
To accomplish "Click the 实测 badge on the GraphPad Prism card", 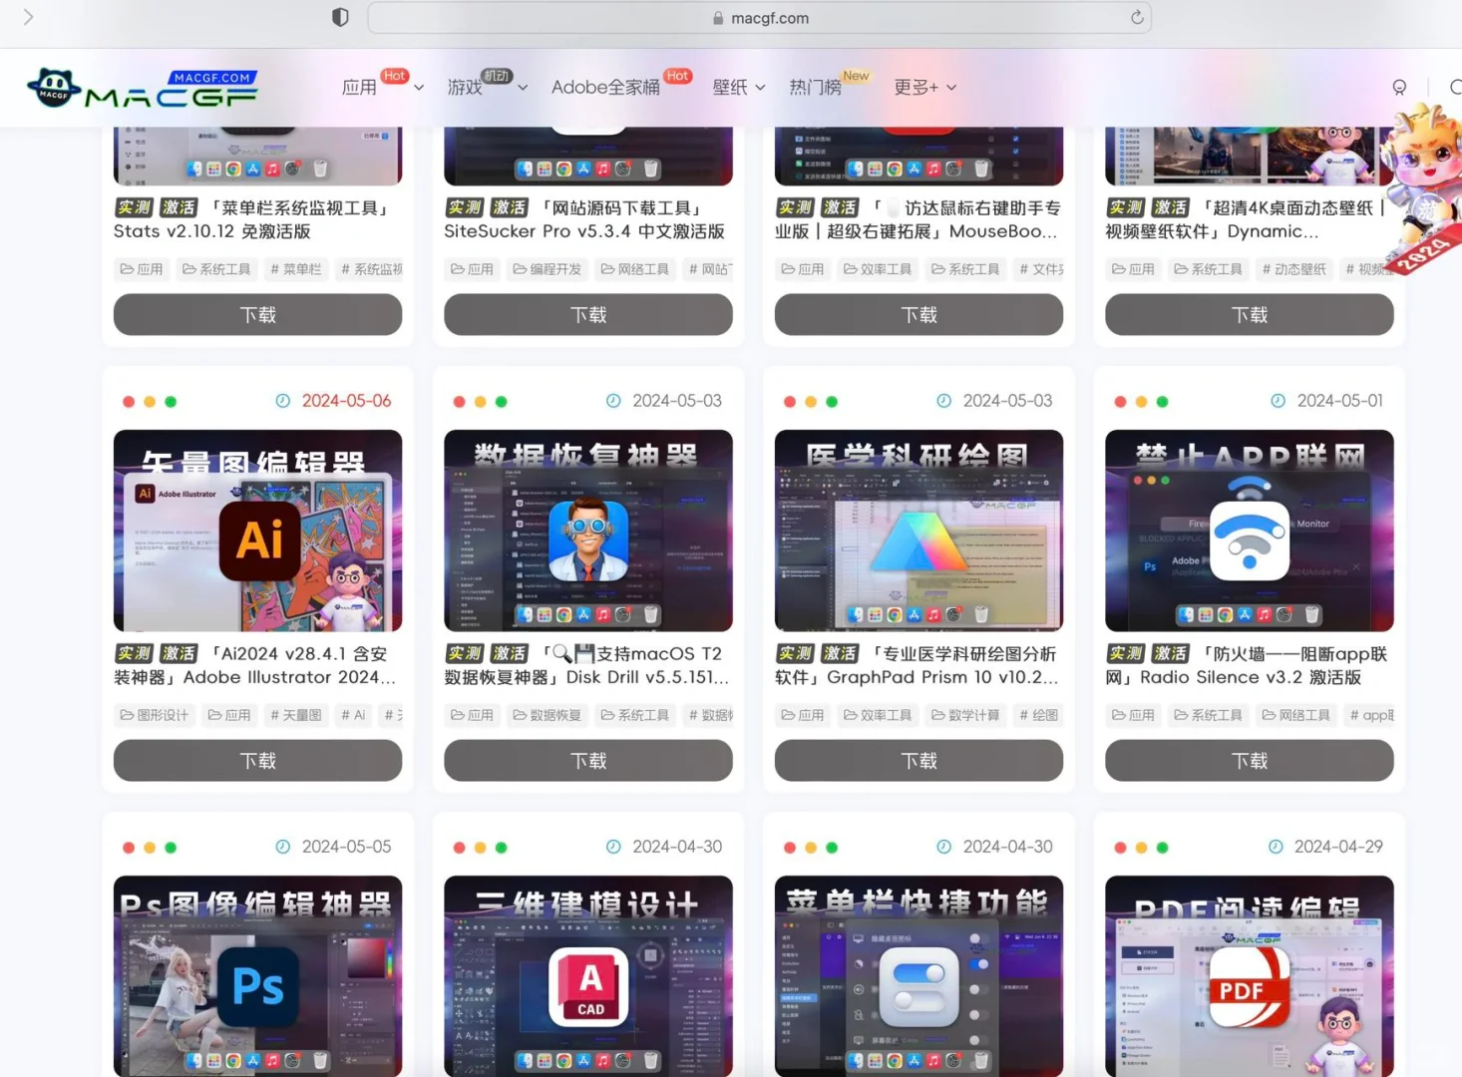I will click(x=794, y=653).
